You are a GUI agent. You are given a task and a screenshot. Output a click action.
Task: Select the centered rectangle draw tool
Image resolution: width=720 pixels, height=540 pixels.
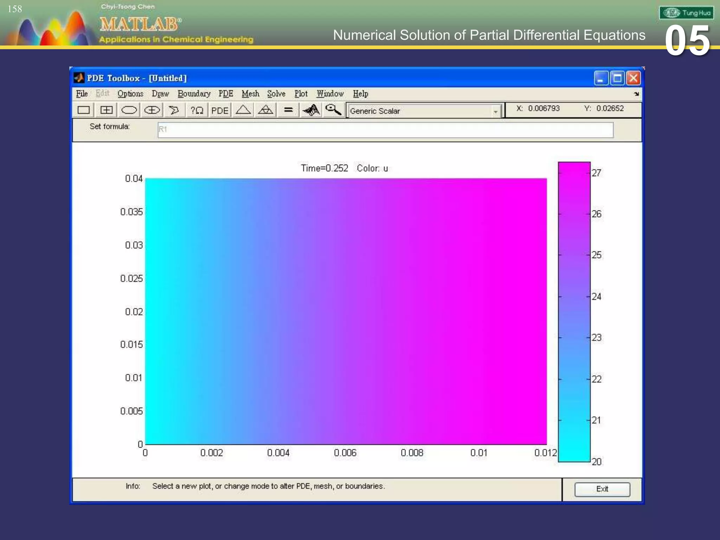(106, 110)
